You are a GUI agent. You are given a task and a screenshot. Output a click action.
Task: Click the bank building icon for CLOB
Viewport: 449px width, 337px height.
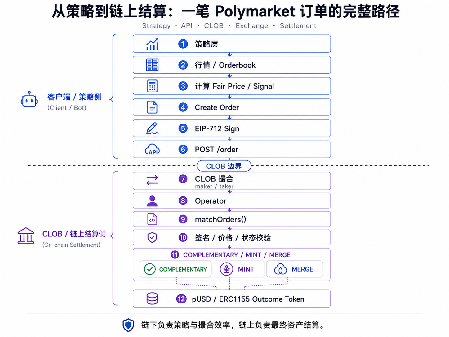click(26, 236)
